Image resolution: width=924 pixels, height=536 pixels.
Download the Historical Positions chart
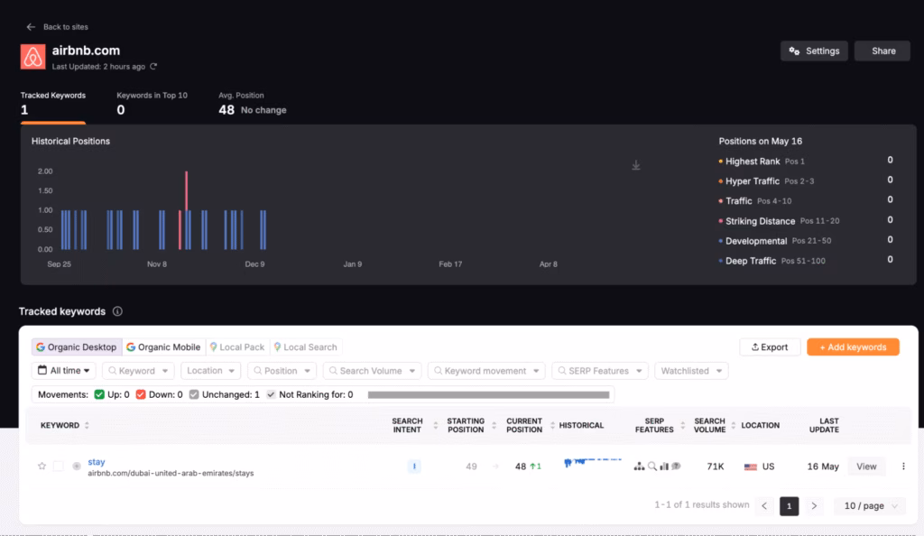[636, 165]
